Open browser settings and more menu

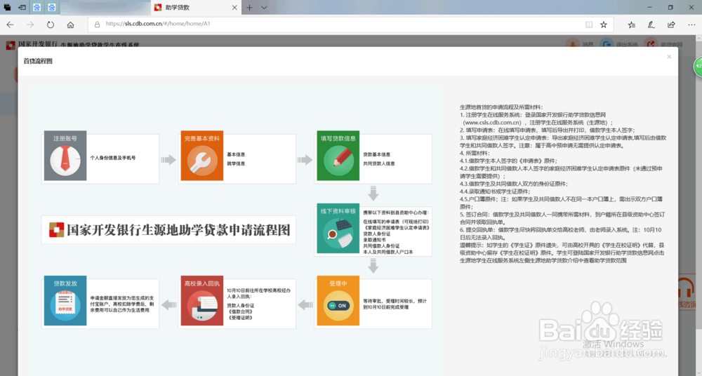[691, 25]
